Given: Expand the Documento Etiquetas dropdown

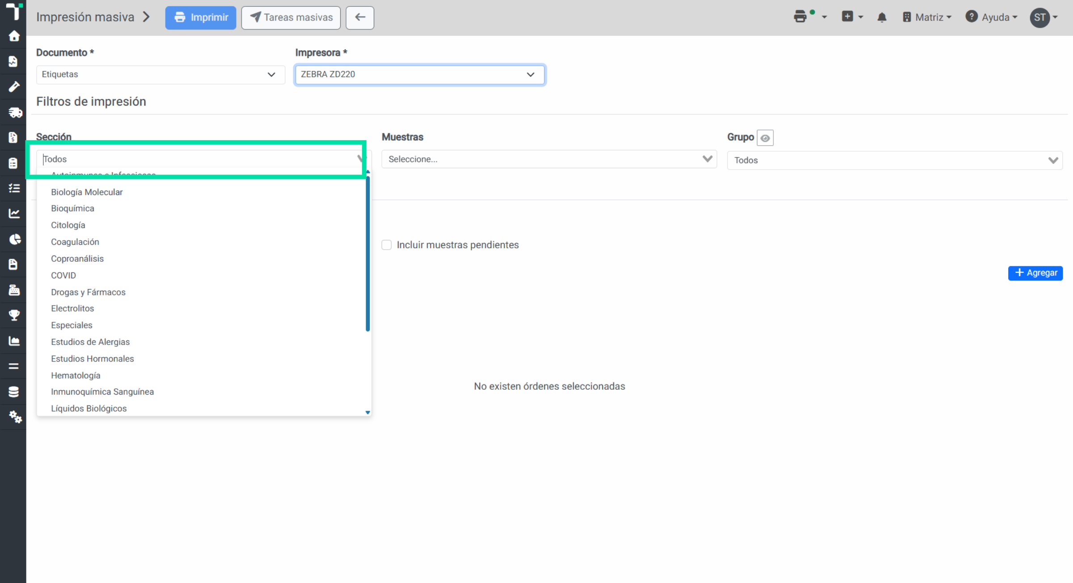Looking at the screenshot, I should [161, 74].
